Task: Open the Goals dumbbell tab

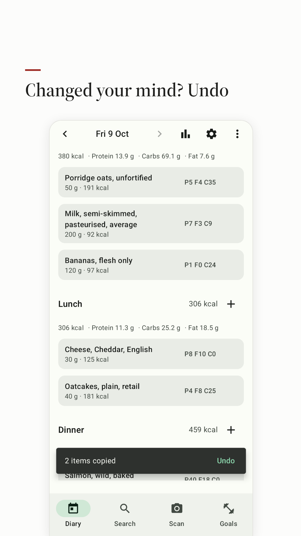Action: pyautogui.click(x=229, y=514)
